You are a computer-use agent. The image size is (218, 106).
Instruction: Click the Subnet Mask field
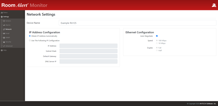point(88,51)
